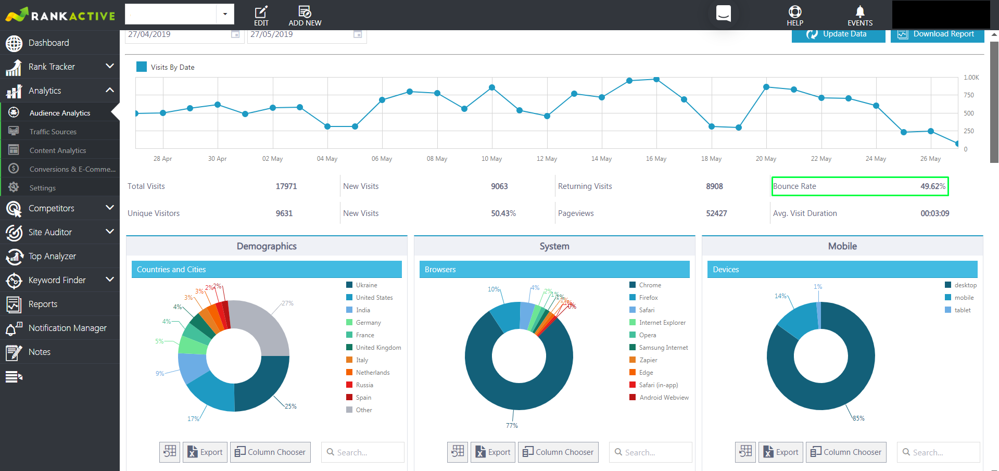999x471 pixels.
Task: Click the Top Analyzer icon
Action: 14,256
